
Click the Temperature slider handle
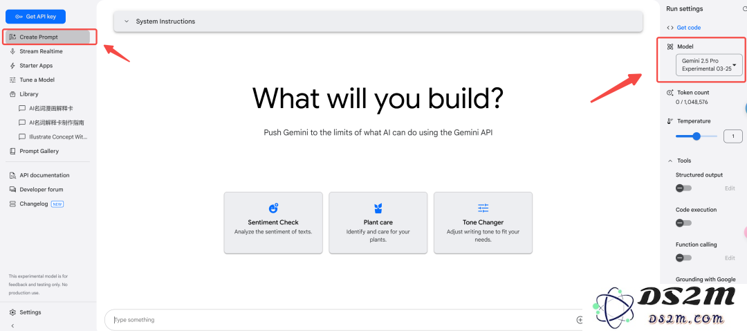point(697,136)
